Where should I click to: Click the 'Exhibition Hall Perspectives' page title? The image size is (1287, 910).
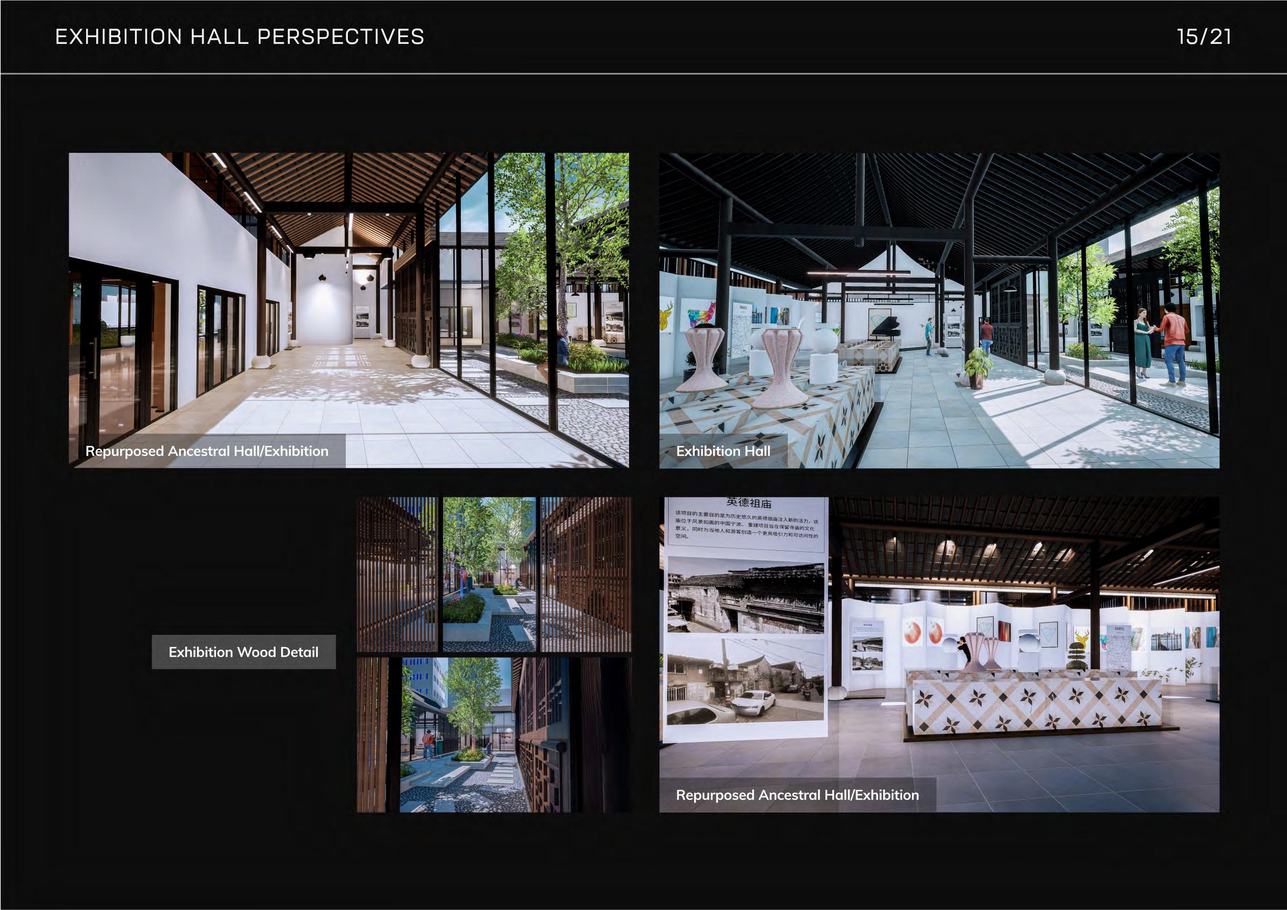click(239, 37)
